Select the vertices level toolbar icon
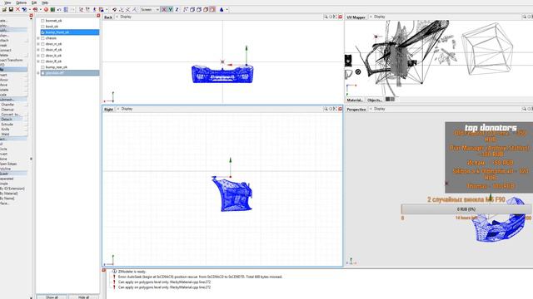Viewport: 533px width, 299px height. 185,9
